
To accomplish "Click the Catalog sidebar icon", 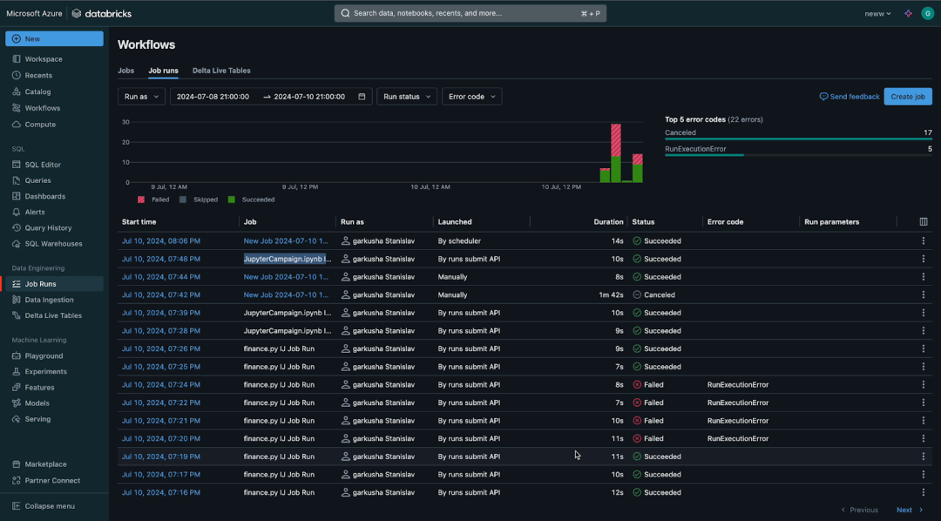I will pyautogui.click(x=17, y=91).
